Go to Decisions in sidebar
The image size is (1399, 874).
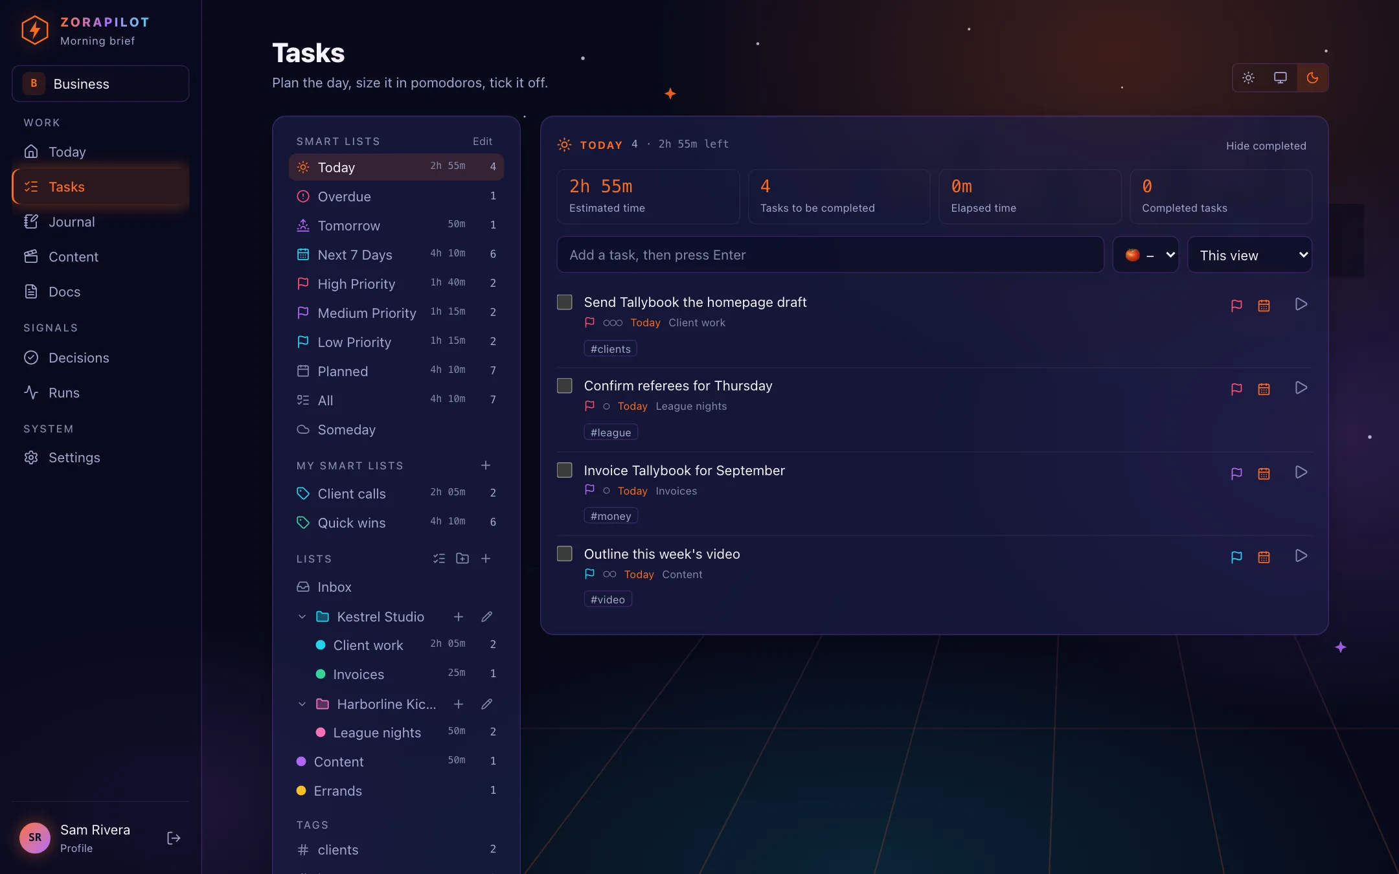[100, 357]
